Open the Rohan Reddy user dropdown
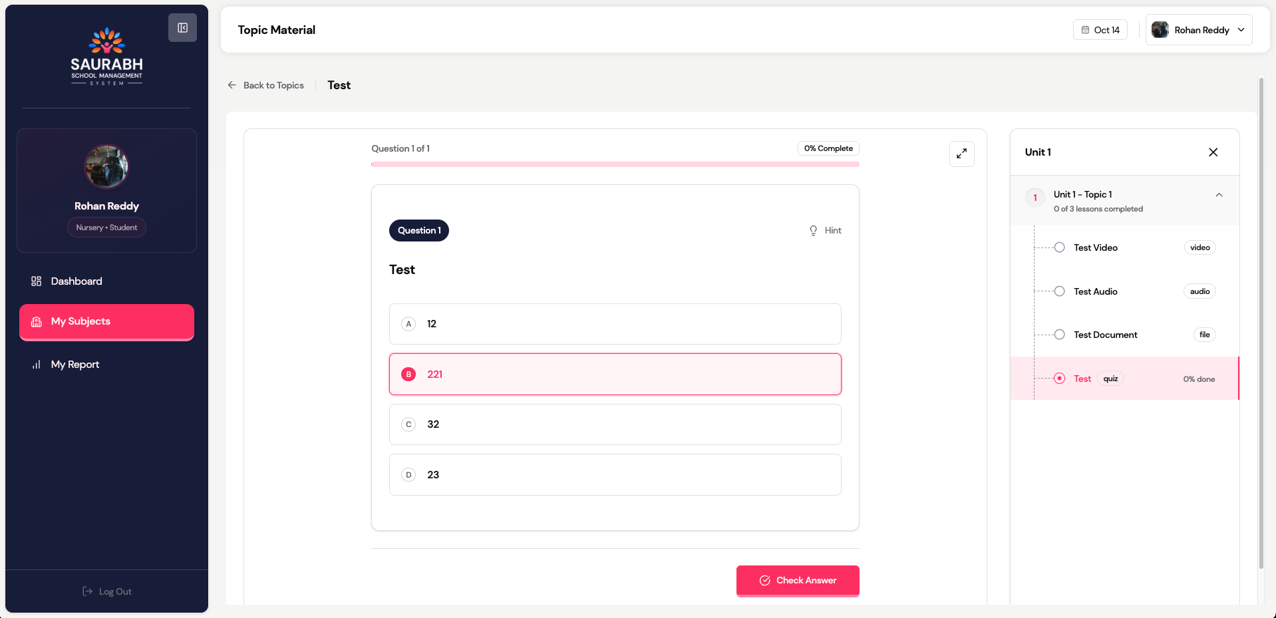The image size is (1276, 618). pyautogui.click(x=1198, y=30)
